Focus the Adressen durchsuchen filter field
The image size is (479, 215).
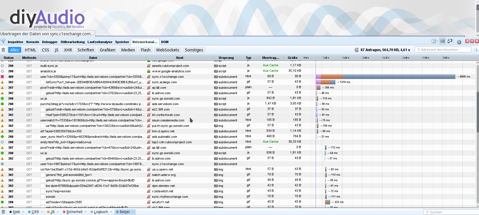(x=443, y=50)
